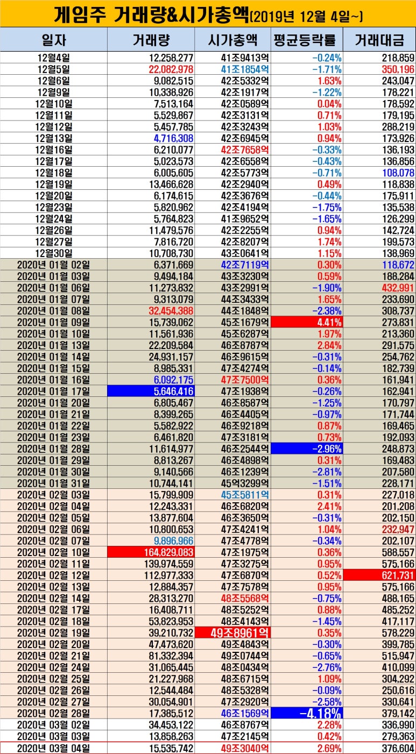Select the 12월30일 date cell
The width and height of the screenshot is (416, 754).
click(54, 253)
